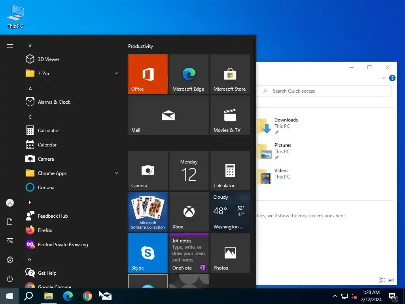405x304 pixels.
Task: Click Search Quick access field
Action: point(324,91)
